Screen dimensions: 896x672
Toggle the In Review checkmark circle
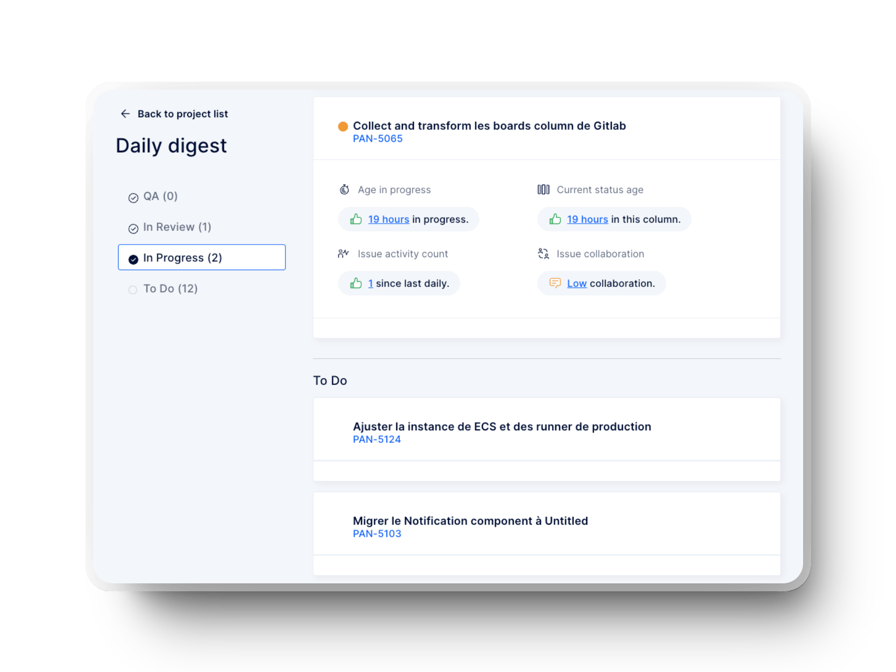pyautogui.click(x=133, y=228)
